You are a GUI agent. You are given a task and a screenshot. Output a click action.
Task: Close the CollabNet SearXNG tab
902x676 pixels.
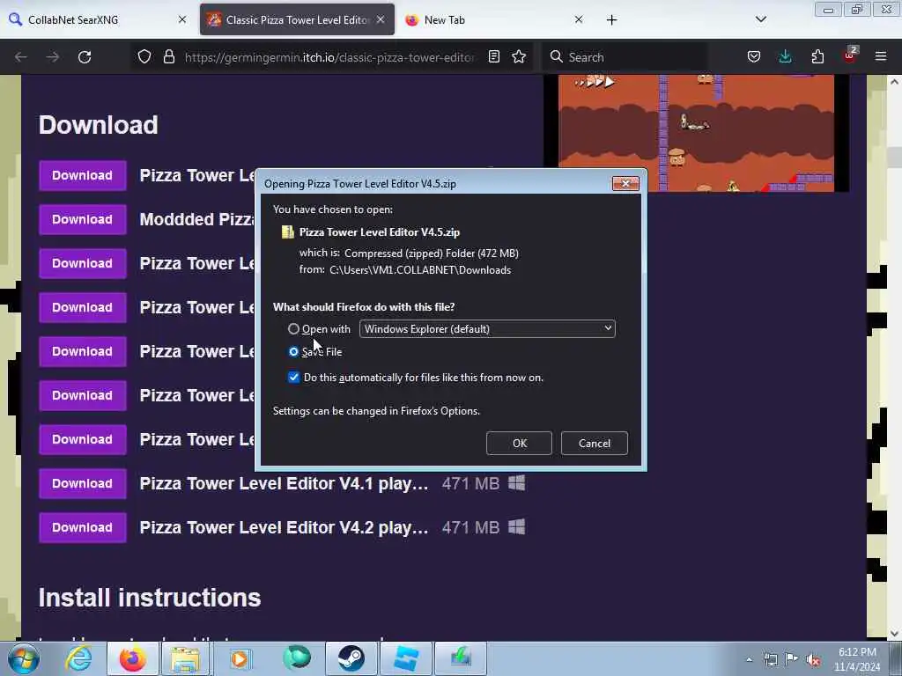point(182,19)
